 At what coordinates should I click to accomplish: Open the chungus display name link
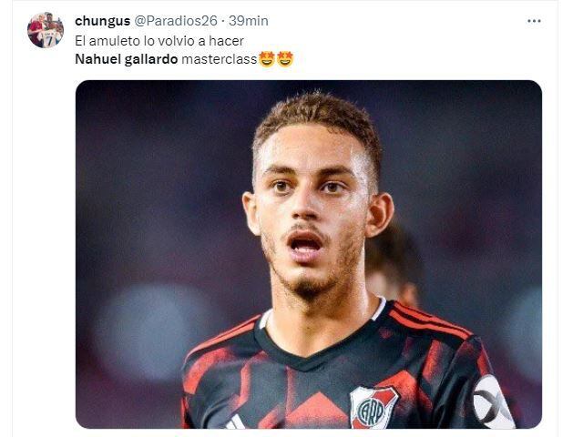click(102, 21)
